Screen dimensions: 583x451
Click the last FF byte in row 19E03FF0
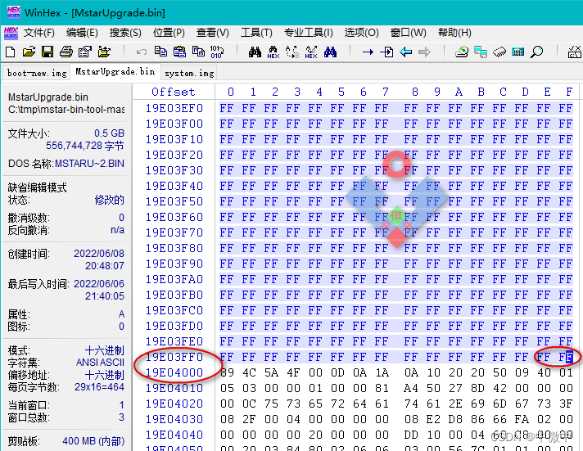pos(566,357)
